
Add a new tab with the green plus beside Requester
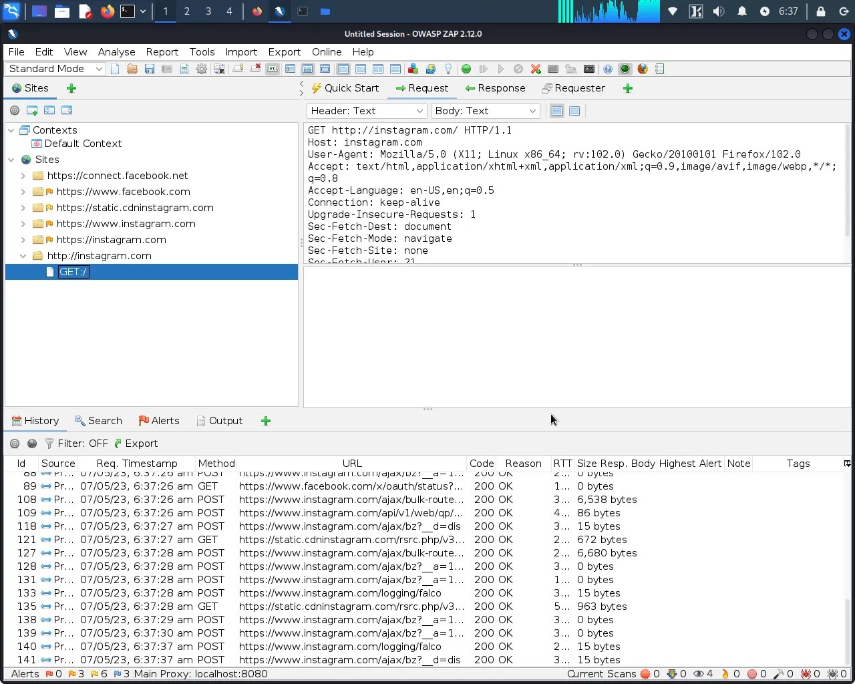(627, 88)
